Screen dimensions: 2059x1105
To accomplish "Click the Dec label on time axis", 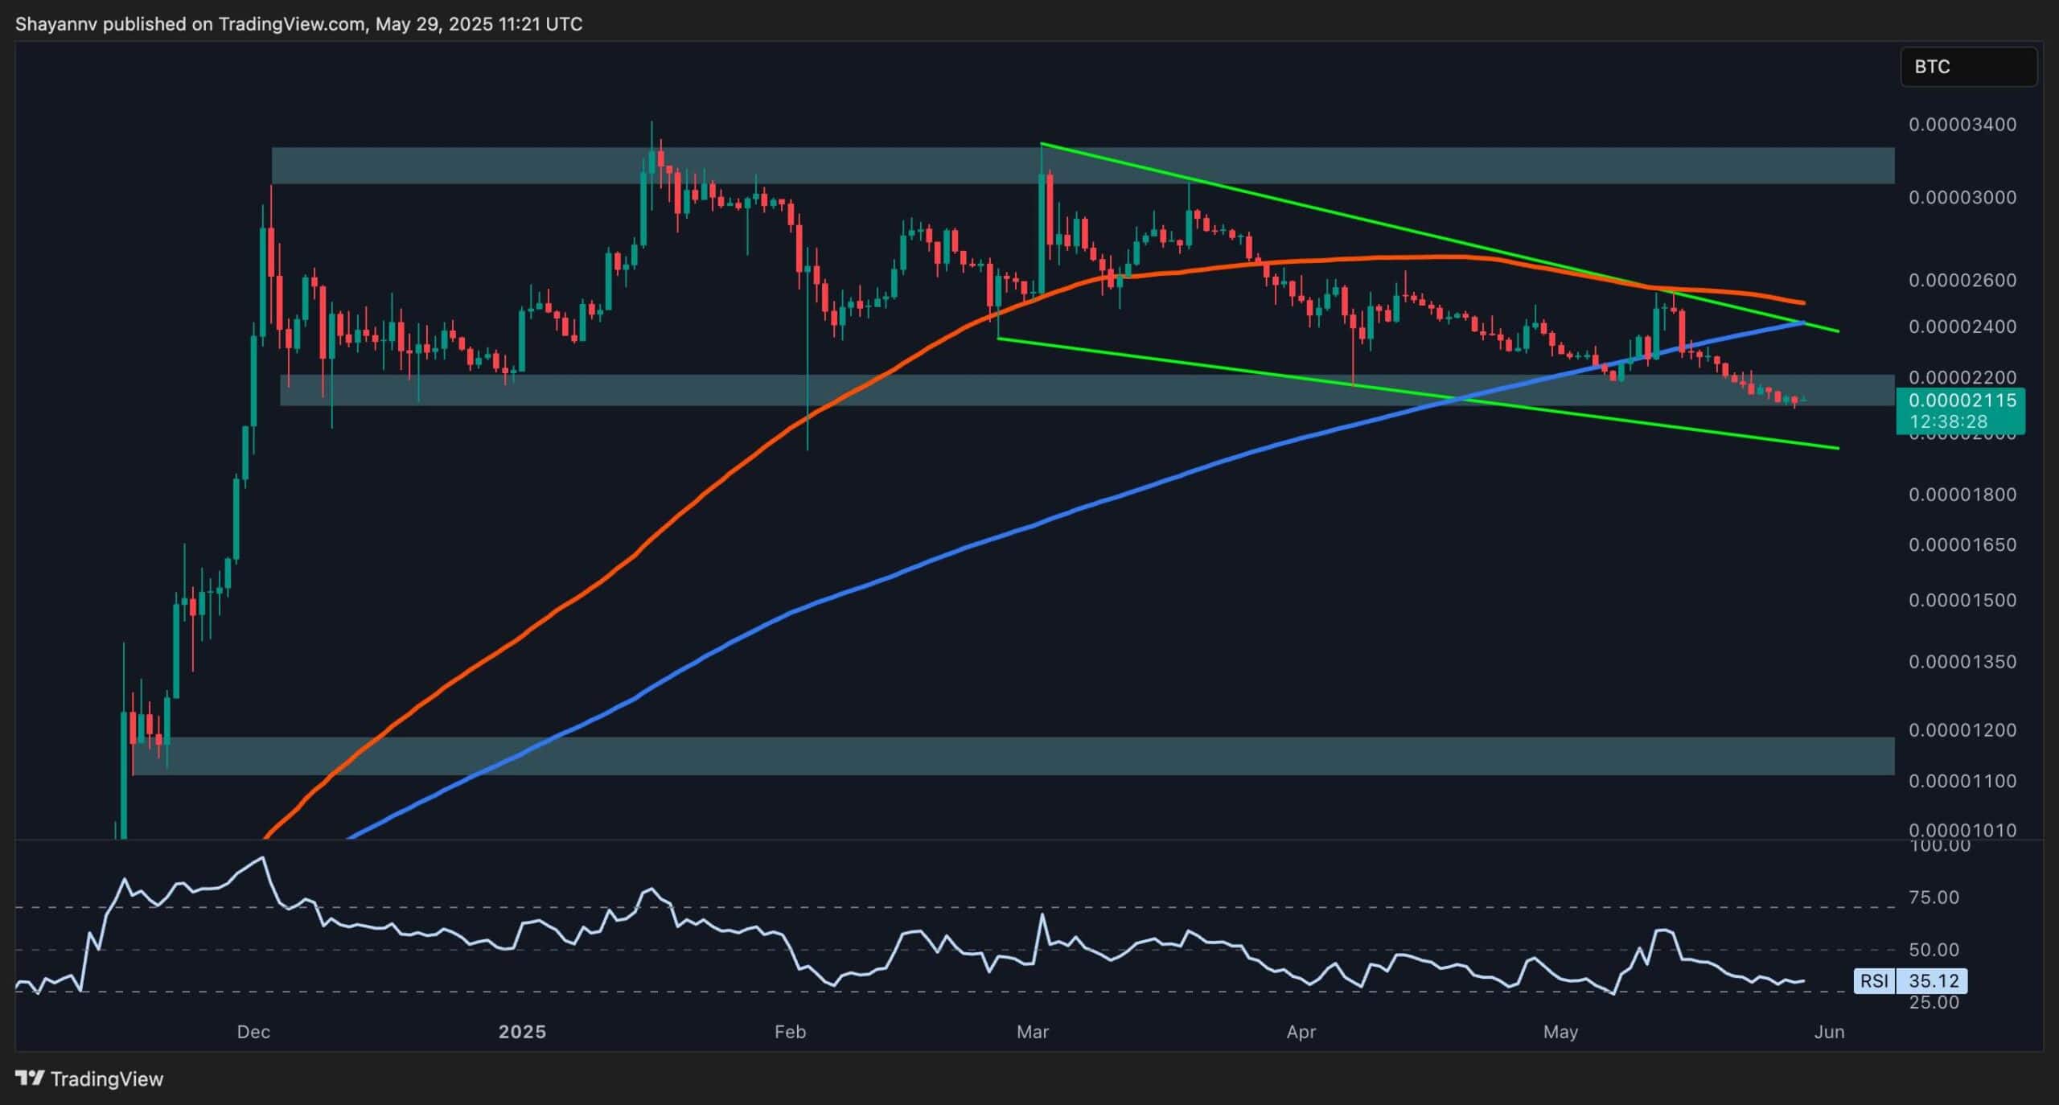I will 253,1032.
